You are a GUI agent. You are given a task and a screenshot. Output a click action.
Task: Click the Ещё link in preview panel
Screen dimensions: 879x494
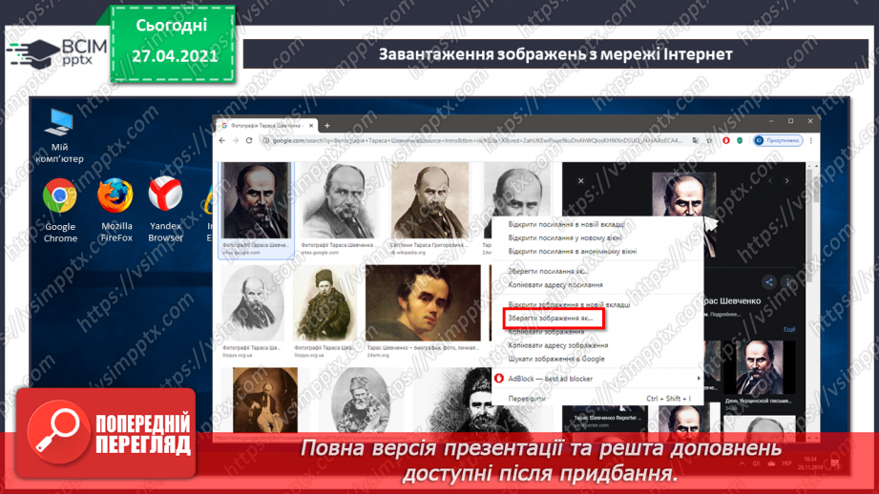[x=788, y=329]
